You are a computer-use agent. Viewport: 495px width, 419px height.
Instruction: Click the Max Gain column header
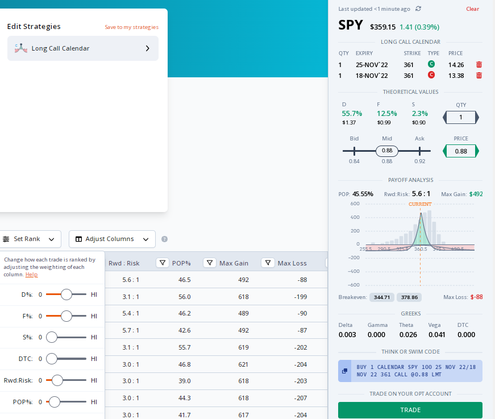[x=234, y=263]
